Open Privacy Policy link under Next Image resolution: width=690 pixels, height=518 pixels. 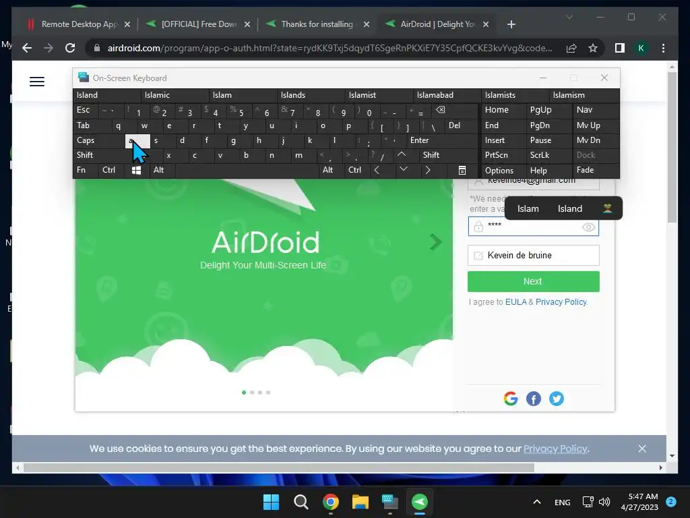point(561,302)
